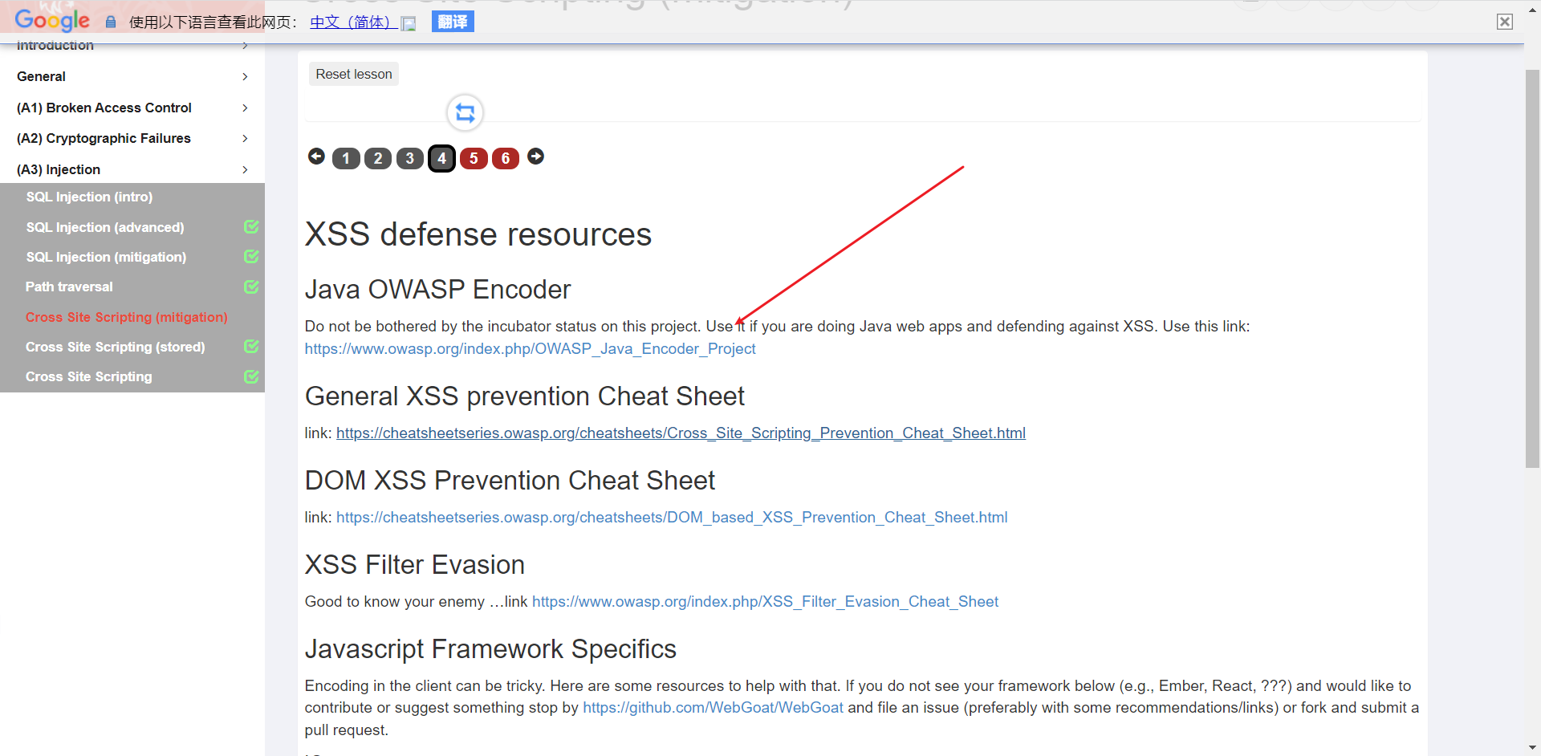Viewport: 1541px width, 756px height.
Task: Select current lesson page 4
Action: point(442,158)
